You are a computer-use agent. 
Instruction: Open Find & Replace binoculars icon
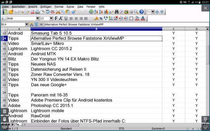pos(117,12)
